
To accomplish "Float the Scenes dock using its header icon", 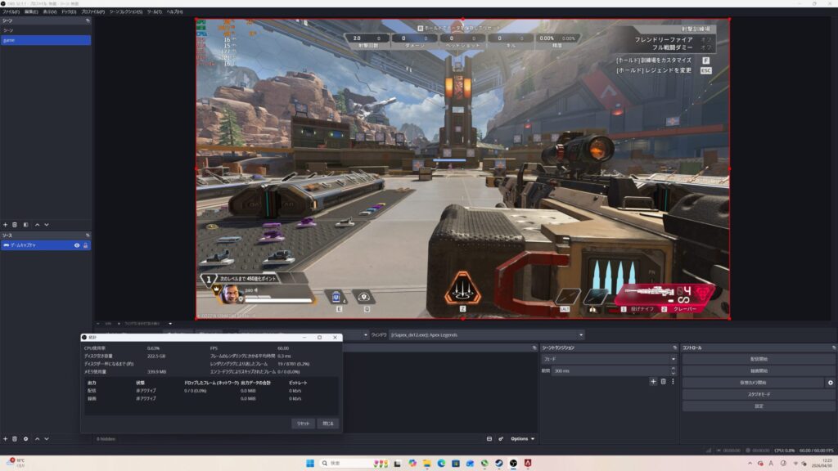I will [x=88, y=20].
